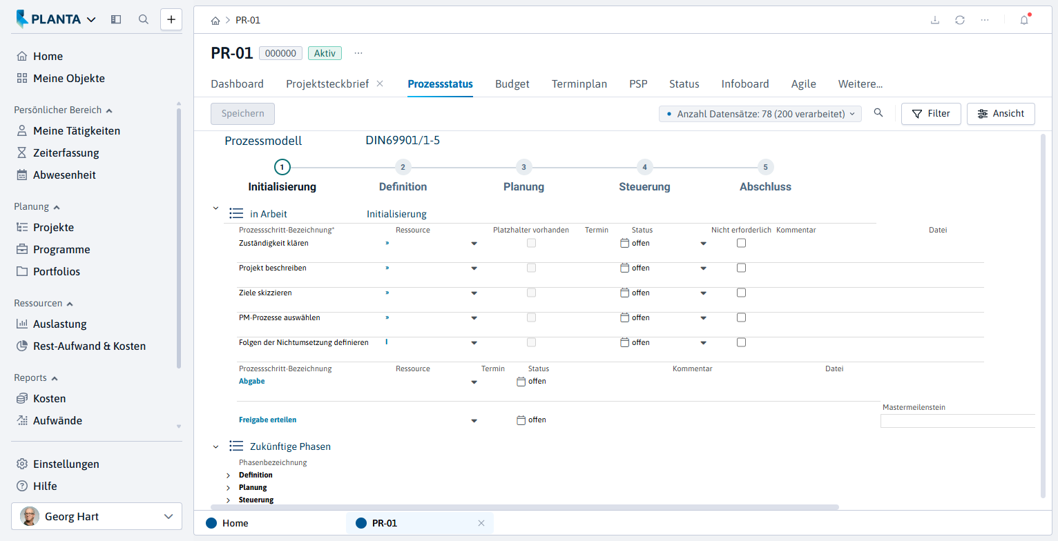
Task: Click the home breadcrumb icon
Action: click(x=215, y=20)
